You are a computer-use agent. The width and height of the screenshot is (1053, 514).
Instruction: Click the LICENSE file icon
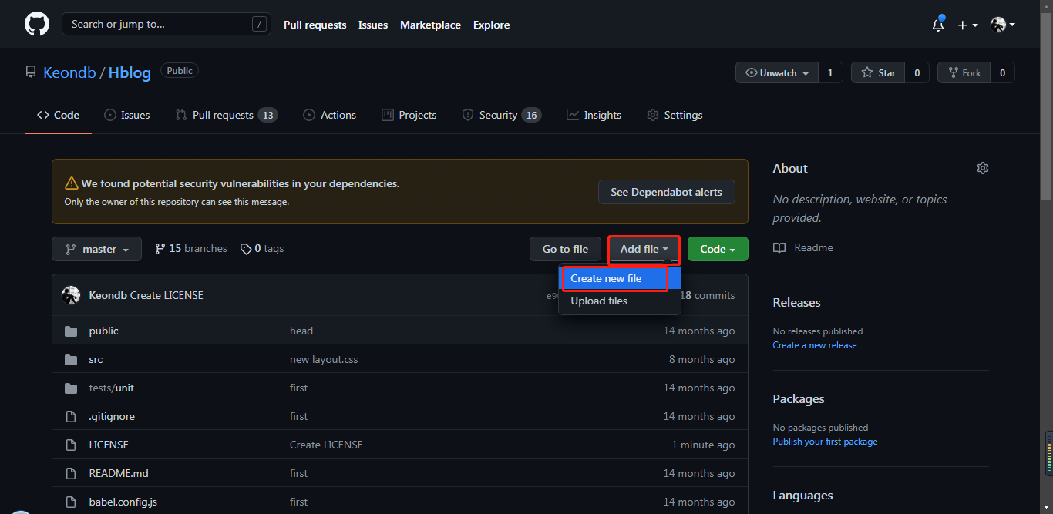[71, 445]
